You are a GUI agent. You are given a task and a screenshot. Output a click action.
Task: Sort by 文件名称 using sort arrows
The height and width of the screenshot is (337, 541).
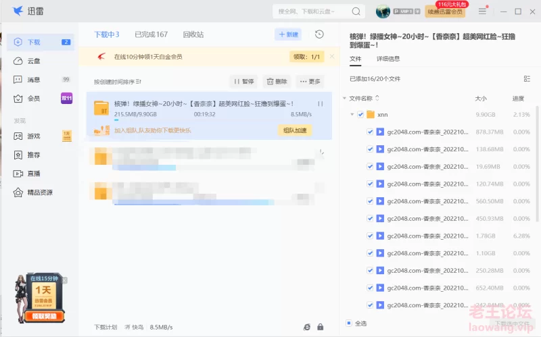pos(377,98)
